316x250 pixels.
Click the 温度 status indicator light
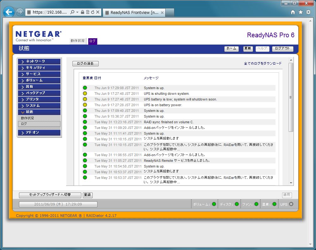click(x=274, y=204)
